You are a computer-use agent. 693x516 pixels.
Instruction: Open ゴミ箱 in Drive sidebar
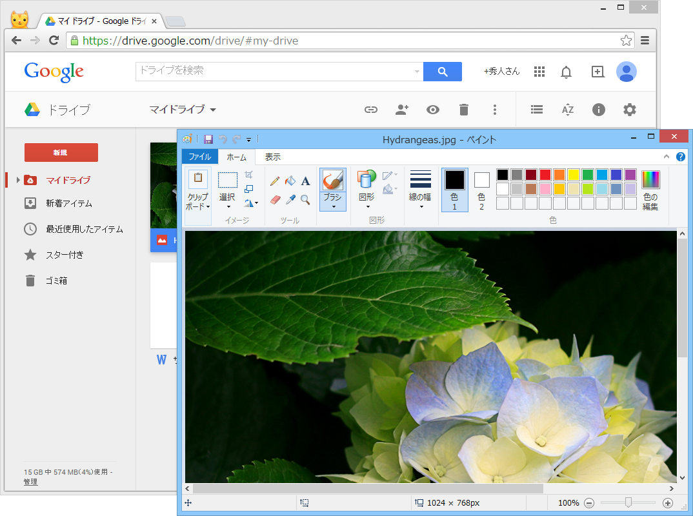[x=56, y=281]
